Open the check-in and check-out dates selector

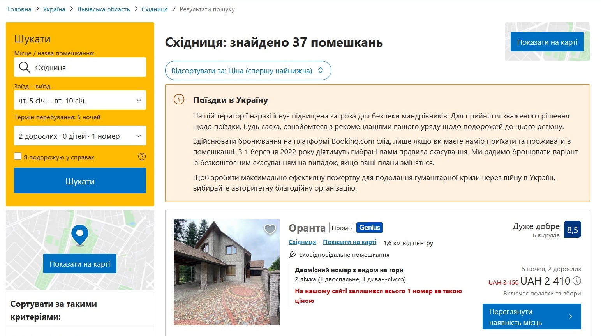79,100
